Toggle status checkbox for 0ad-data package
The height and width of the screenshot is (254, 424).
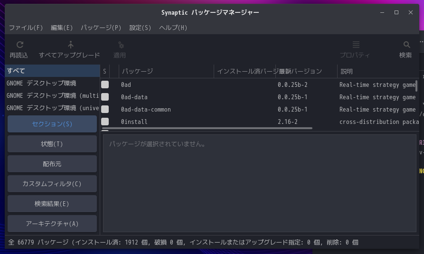(105, 97)
